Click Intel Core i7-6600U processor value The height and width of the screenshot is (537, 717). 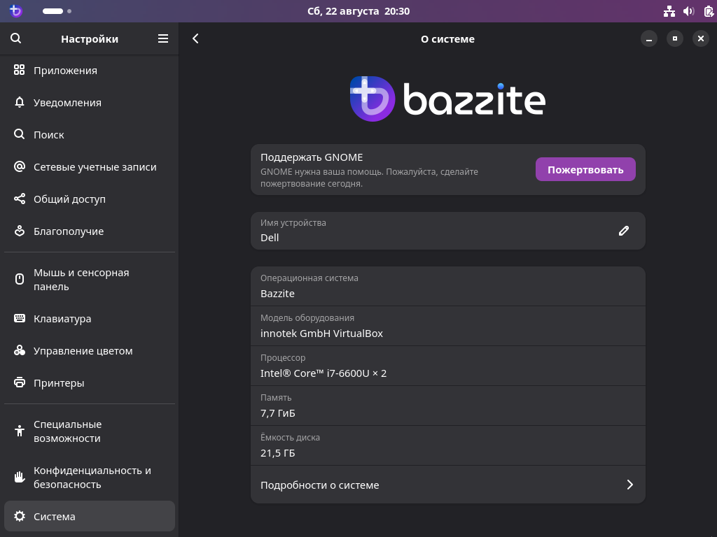tap(323, 373)
